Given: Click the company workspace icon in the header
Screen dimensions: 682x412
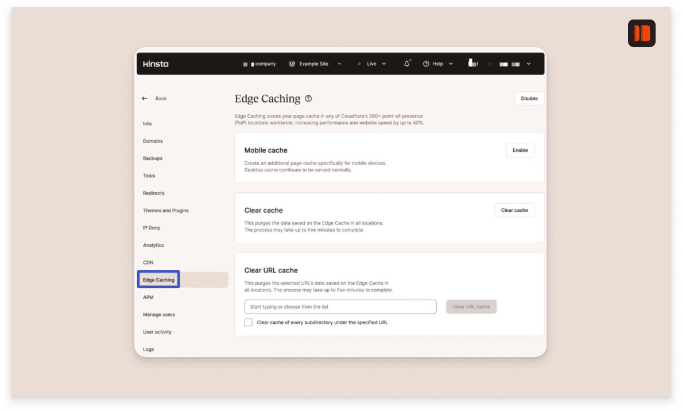Looking at the screenshot, I should 245,64.
